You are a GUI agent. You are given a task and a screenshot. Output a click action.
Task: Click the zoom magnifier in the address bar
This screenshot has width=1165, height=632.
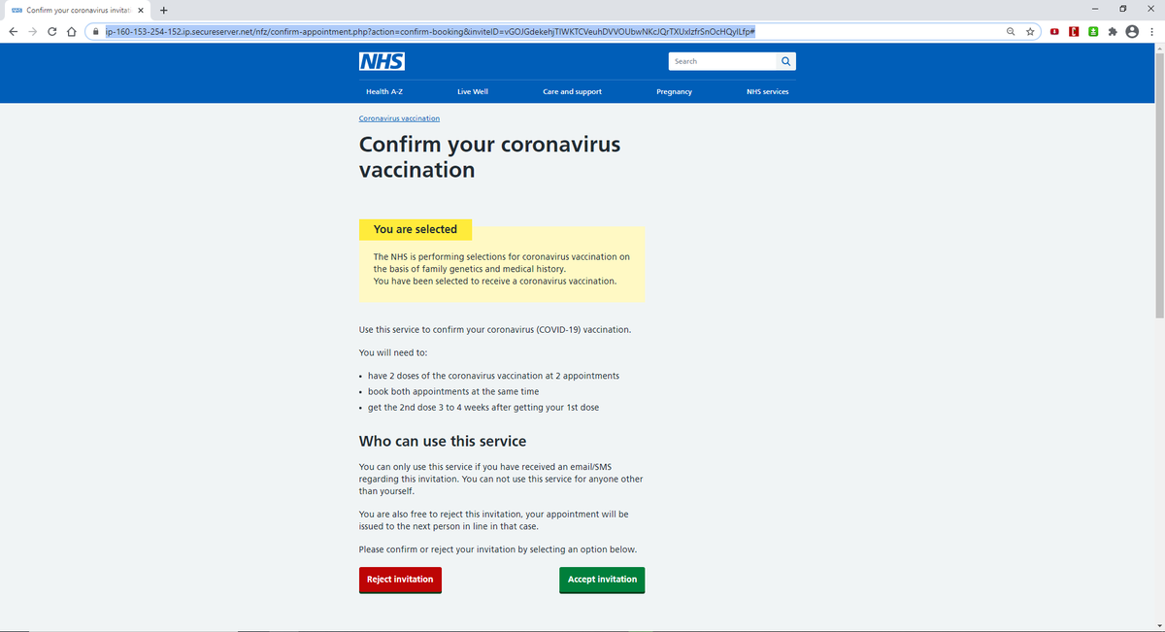click(x=1011, y=31)
